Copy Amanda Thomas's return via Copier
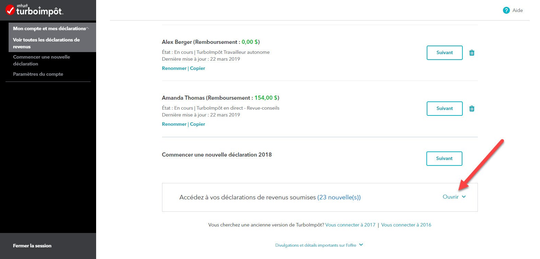540x259 pixels. coord(197,124)
